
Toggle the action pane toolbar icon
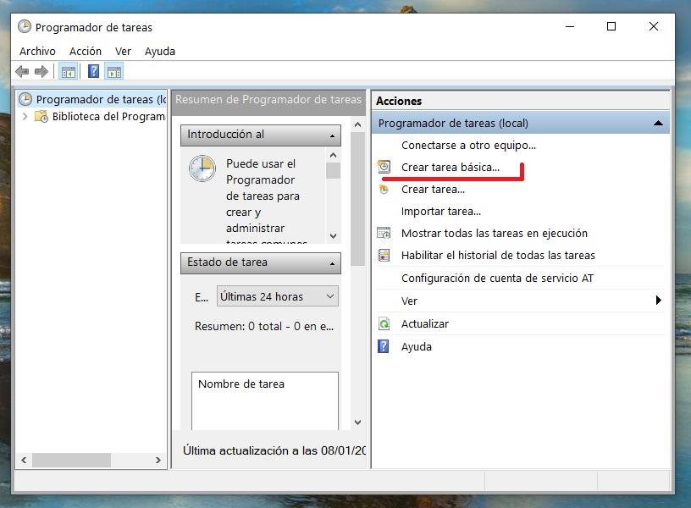113,72
